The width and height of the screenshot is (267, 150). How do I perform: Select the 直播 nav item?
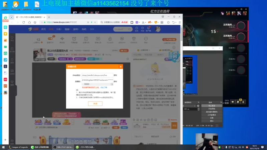pos(51,29)
